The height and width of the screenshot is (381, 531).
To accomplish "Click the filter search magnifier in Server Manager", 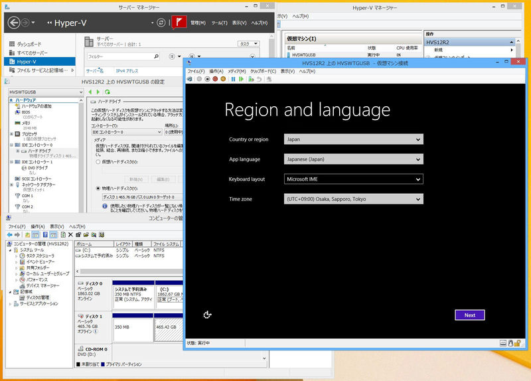I will (156, 56).
